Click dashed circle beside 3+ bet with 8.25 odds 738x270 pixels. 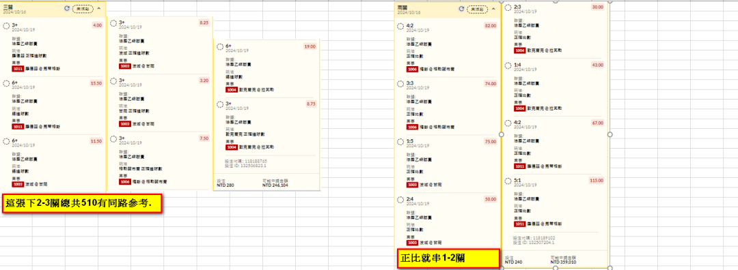click(113, 23)
